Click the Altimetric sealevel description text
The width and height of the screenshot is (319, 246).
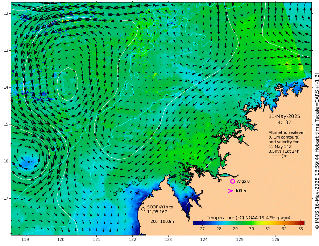click(x=286, y=142)
